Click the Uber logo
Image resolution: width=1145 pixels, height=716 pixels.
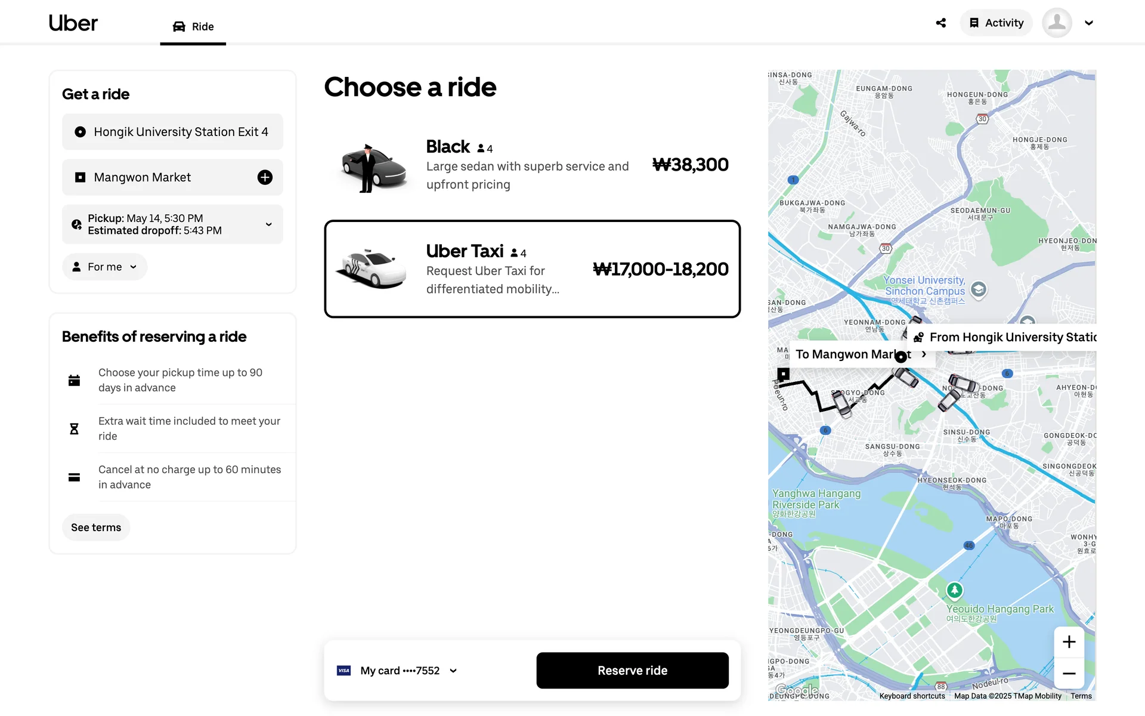73,23
